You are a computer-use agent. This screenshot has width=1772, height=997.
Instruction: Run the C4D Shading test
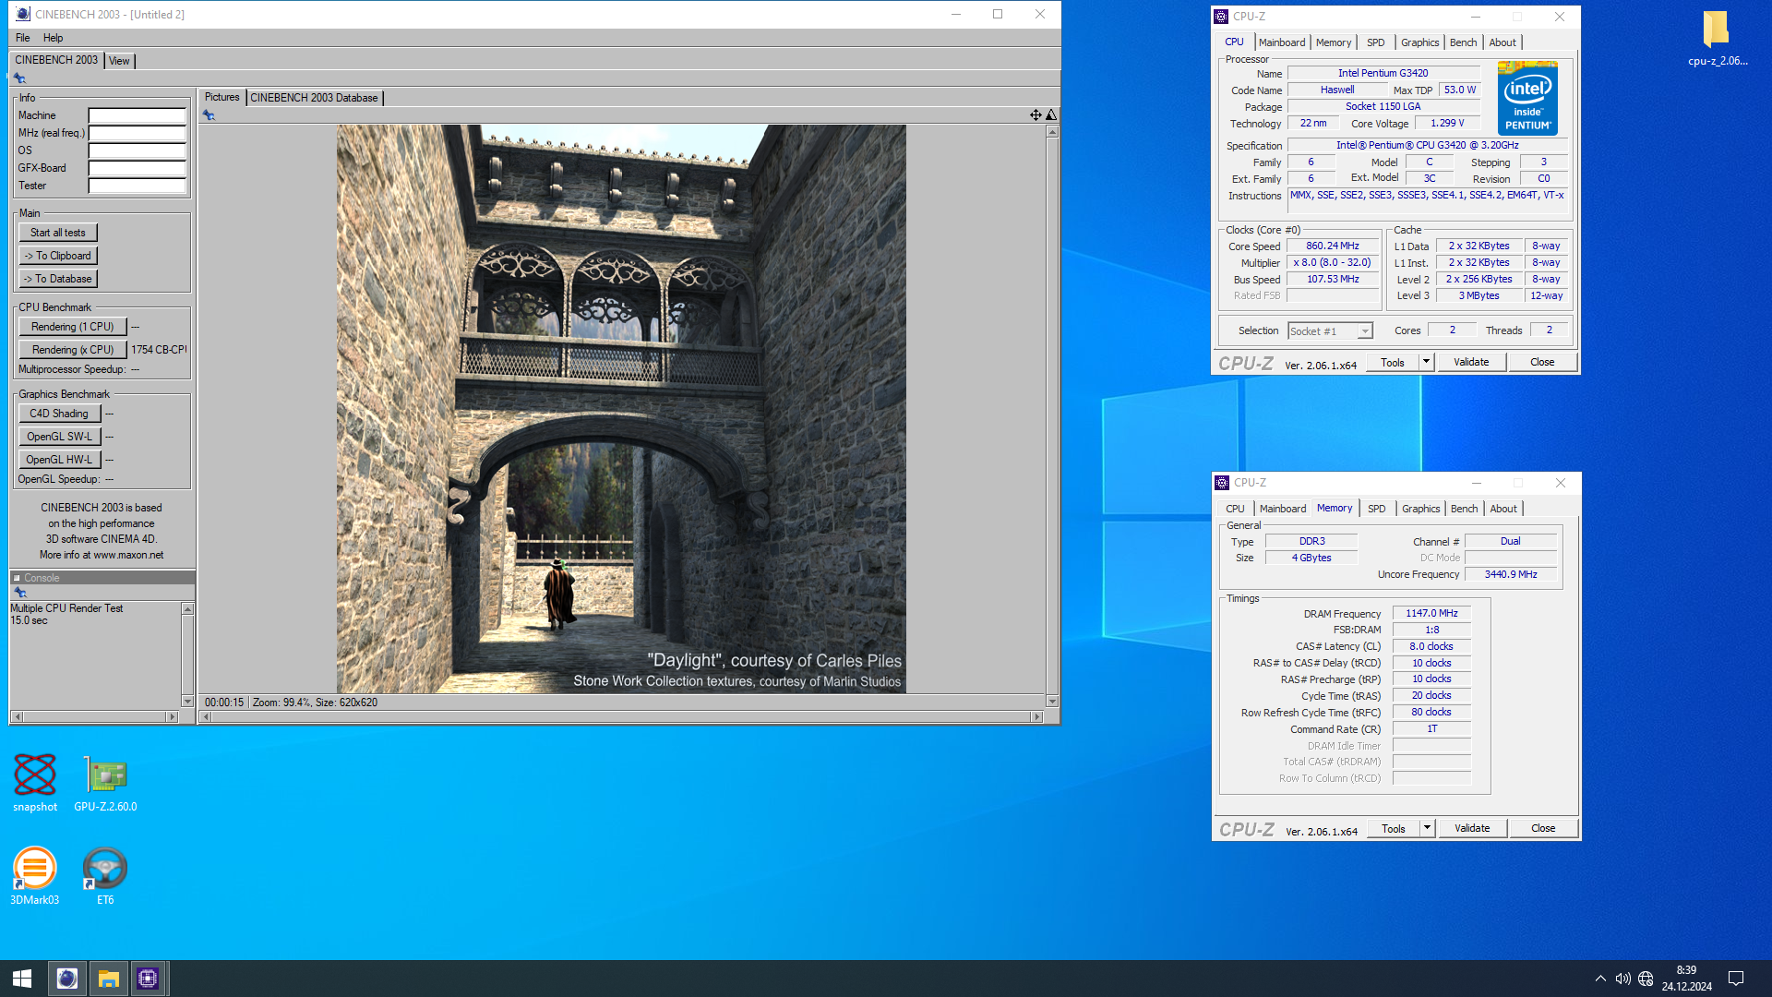(59, 414)
